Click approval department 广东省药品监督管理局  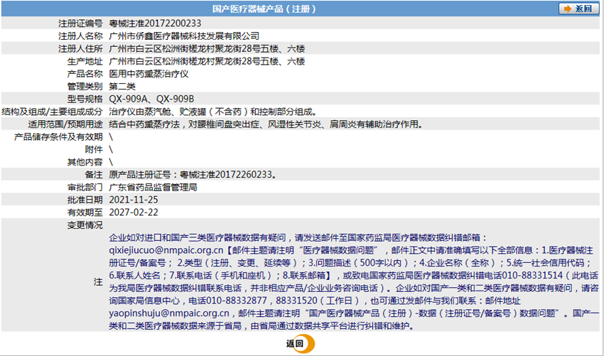[153, 188]
